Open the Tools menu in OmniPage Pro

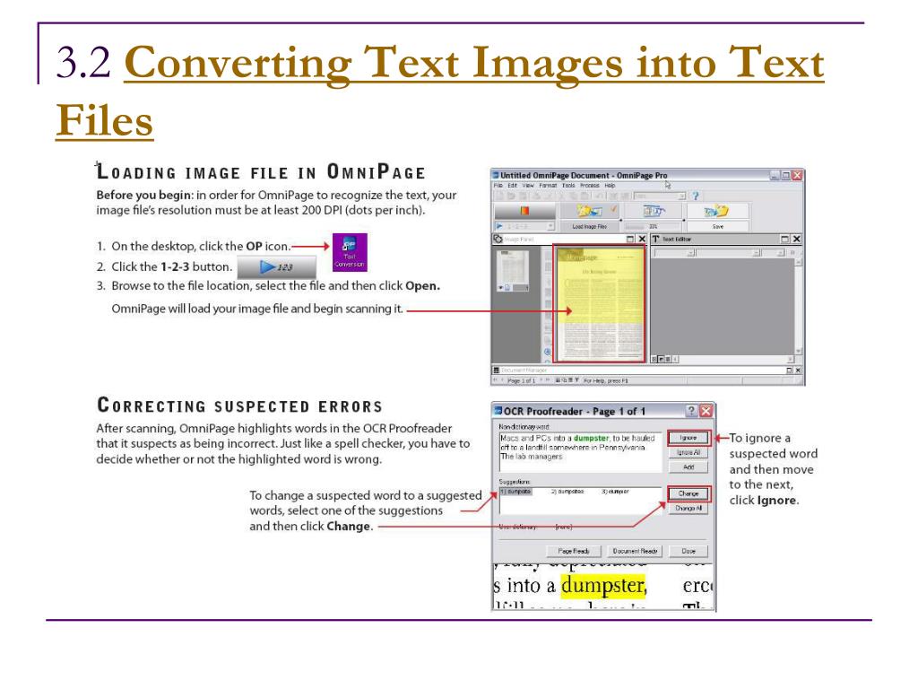[x=568, y=185]
